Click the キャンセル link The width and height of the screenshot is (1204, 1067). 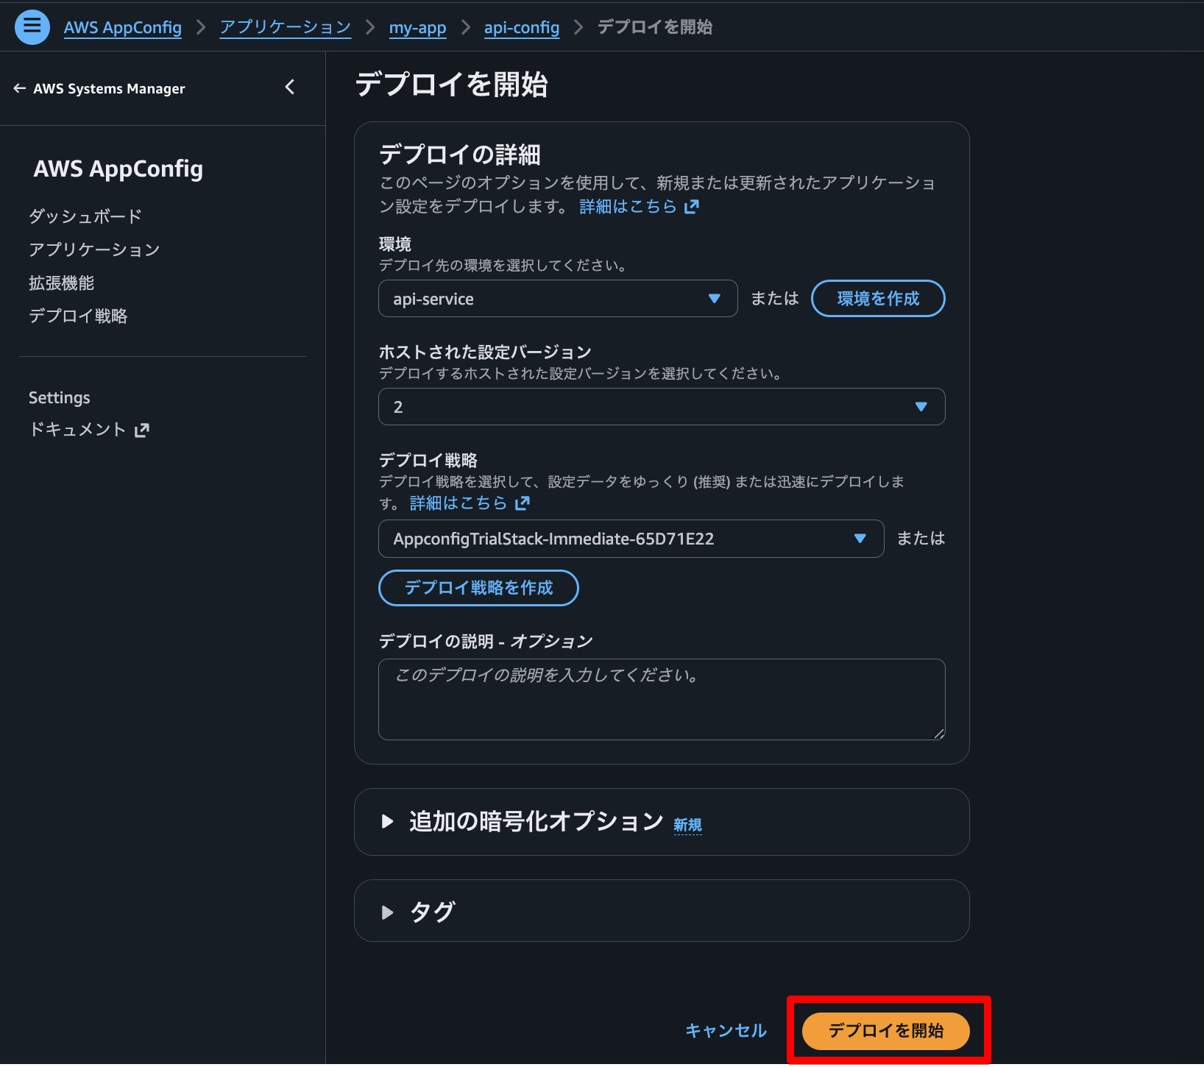pos(724,1030)
